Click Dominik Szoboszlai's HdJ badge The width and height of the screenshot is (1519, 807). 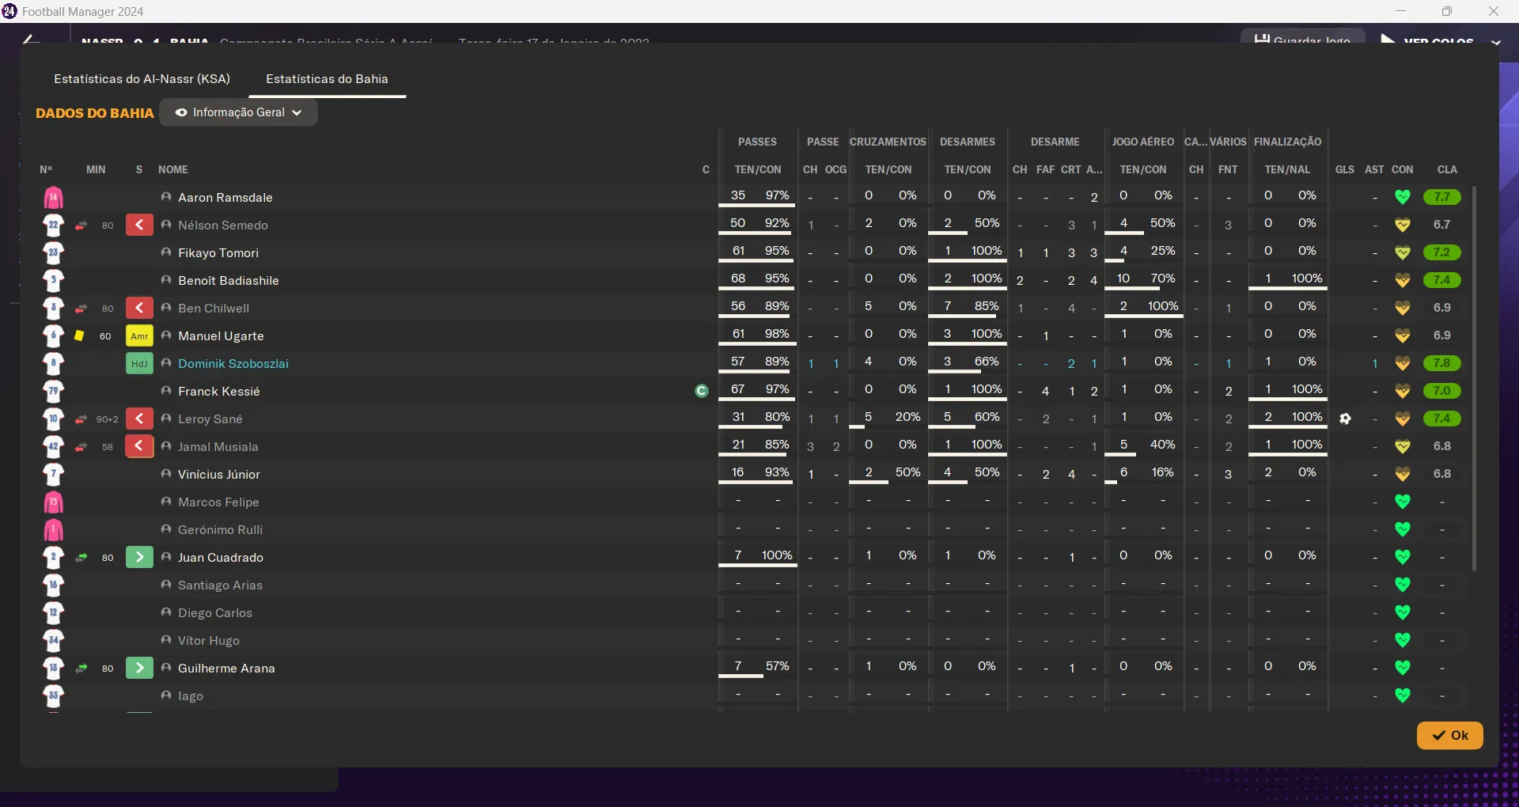(139, 363)
